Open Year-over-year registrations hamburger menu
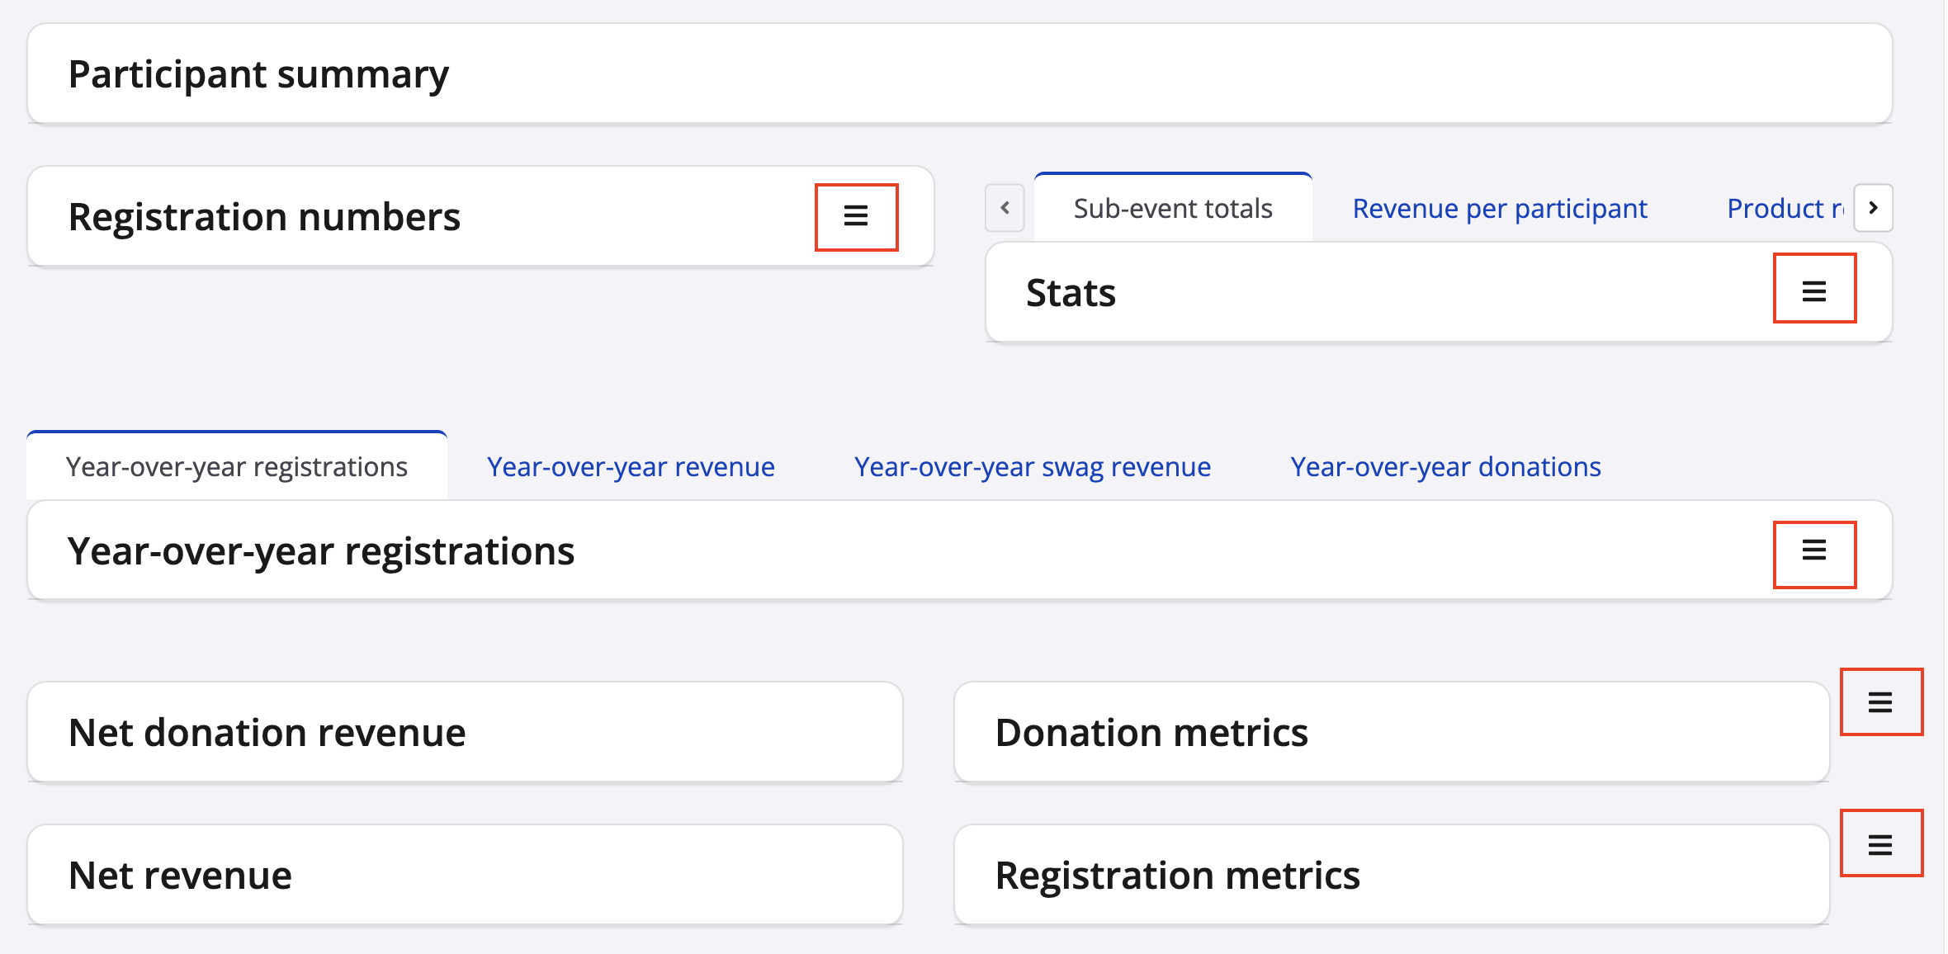Screen dimensions: 1948x954 (x=1813, y=550)
